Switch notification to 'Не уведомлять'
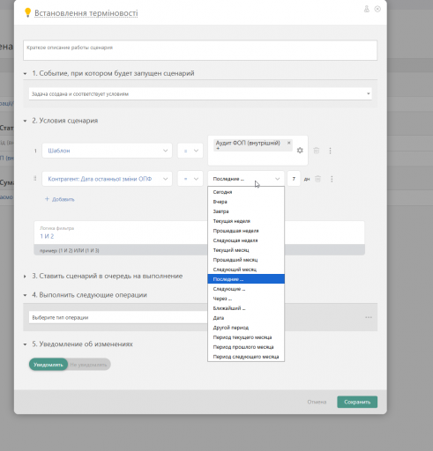433x451 pixels. (88, 365)
